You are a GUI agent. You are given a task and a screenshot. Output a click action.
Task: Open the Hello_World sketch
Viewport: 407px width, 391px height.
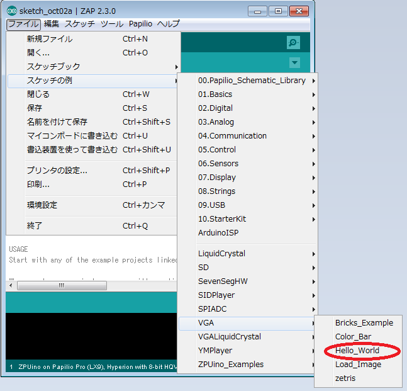click(x=359, y=351)
